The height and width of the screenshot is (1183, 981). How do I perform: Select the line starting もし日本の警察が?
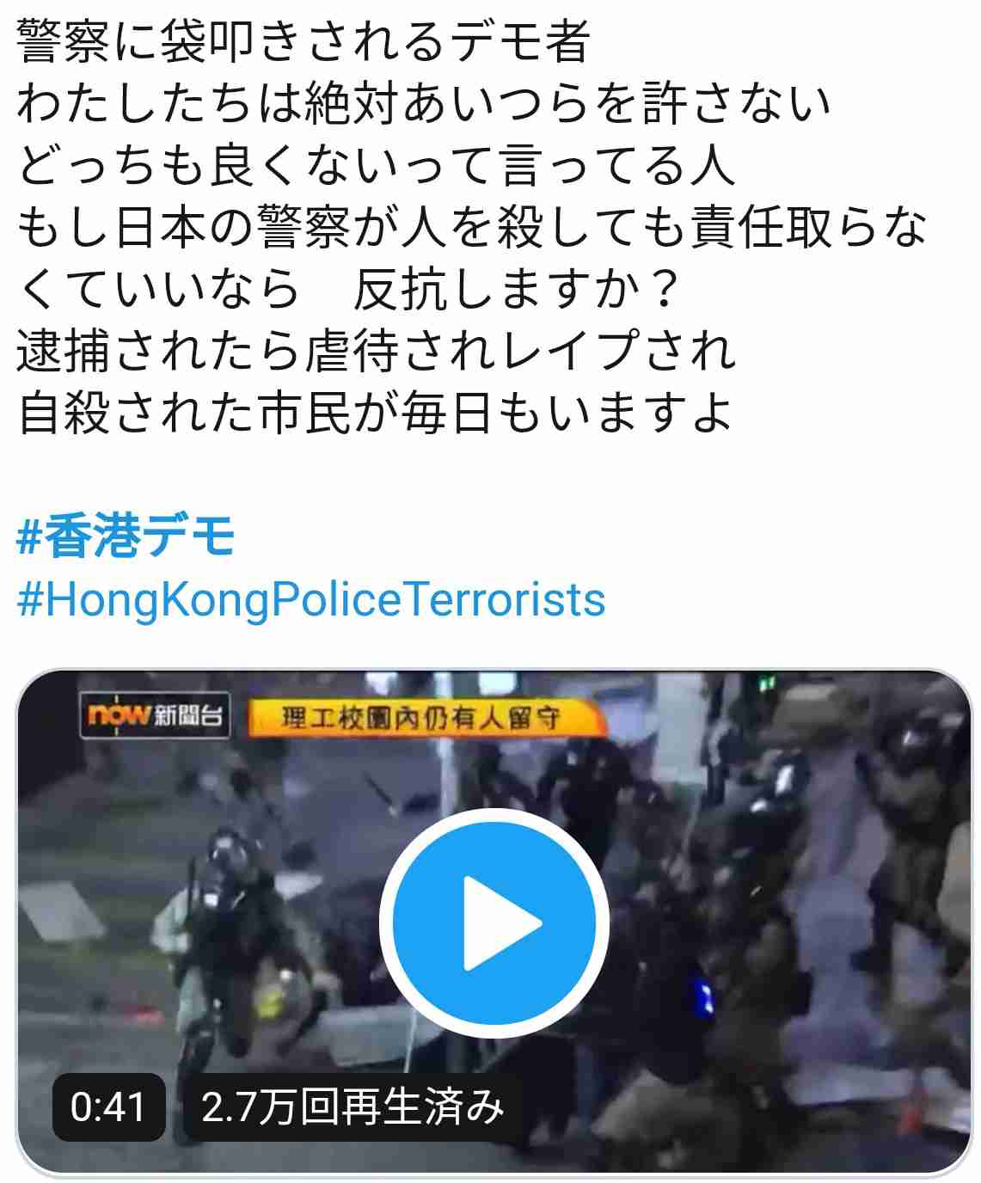click(x=472, y=227)
